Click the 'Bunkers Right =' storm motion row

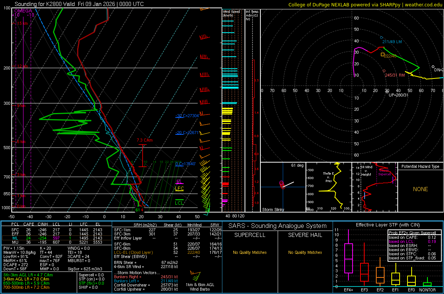146,277
